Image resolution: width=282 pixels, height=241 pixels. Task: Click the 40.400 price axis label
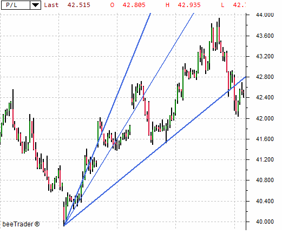coord(265,201)
